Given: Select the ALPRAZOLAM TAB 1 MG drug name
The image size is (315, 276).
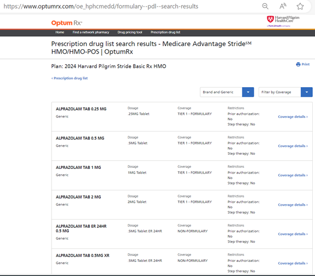Looking at the screenshot, I should (x=79, y=167).
